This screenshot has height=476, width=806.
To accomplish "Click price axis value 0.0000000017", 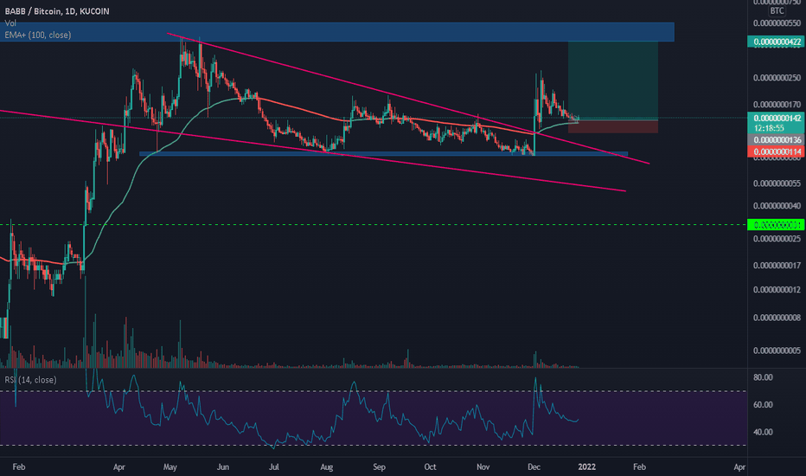I will point(777,266).
